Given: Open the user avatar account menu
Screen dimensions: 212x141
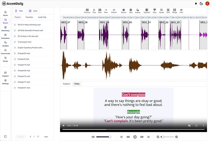Looking at the screenshot, I should [207, 3].
